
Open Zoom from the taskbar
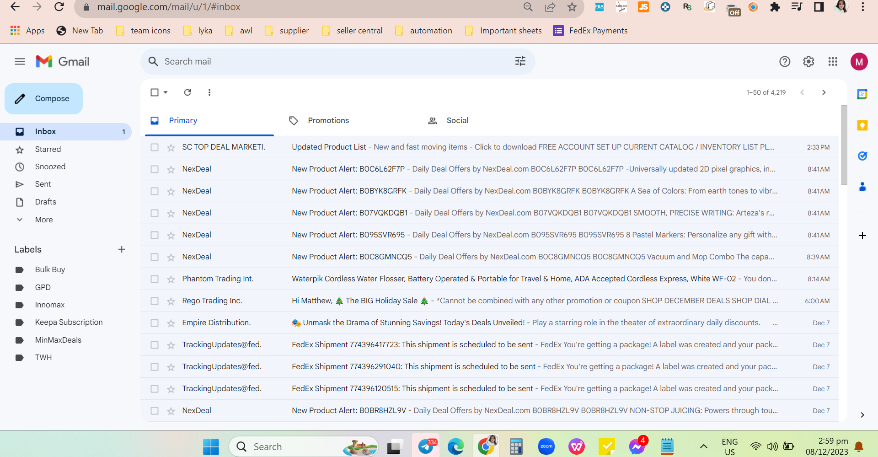coord(546,446)
